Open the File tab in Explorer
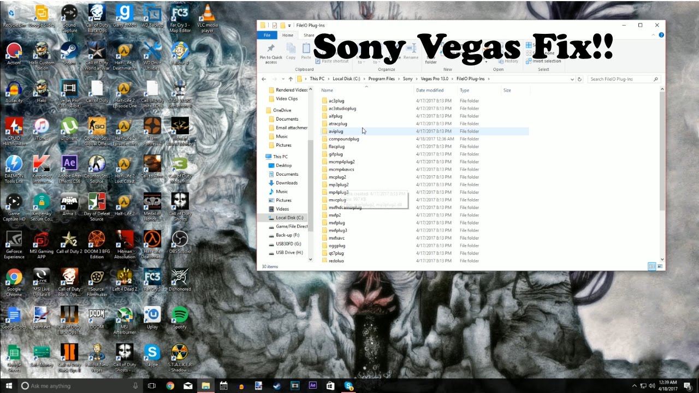The image size is (699, 393). coord(267,35)
